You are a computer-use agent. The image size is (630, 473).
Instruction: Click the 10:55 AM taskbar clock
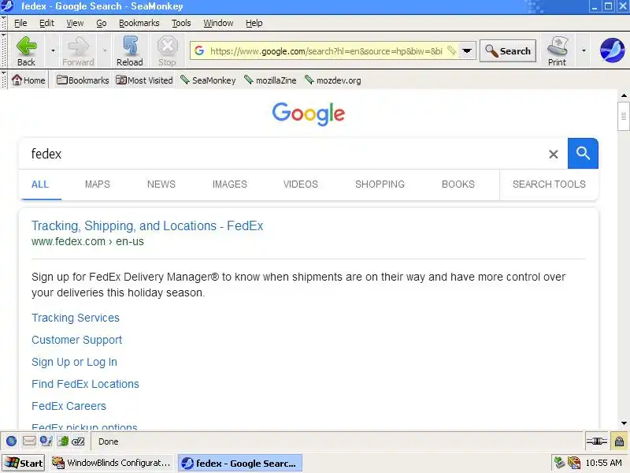(x=603, y=463)
